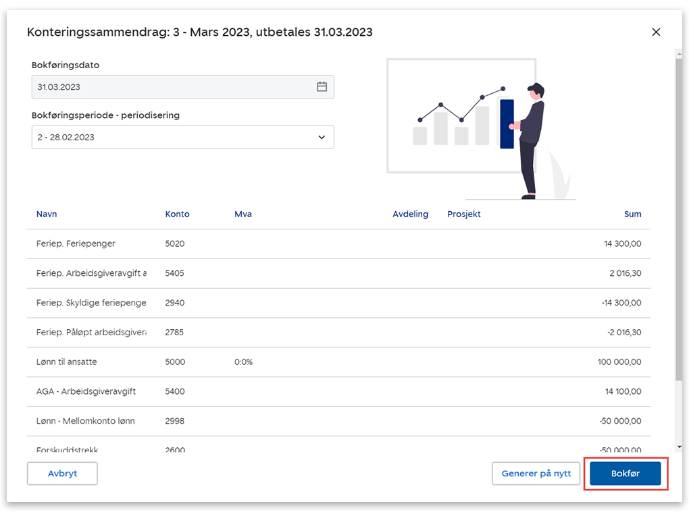This screenshot has width=689, height=512.
Task: Click the Mva column header
Action: coord(243,214)
